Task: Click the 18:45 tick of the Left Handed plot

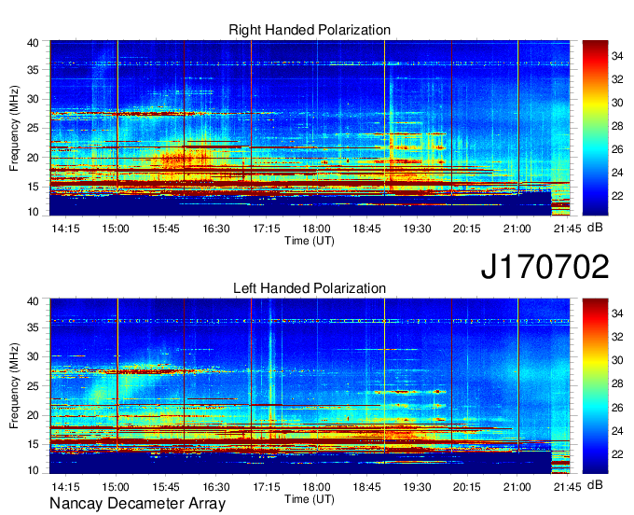Action: [366, 487]
